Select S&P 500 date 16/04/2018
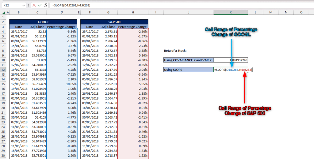 point(90,108)
